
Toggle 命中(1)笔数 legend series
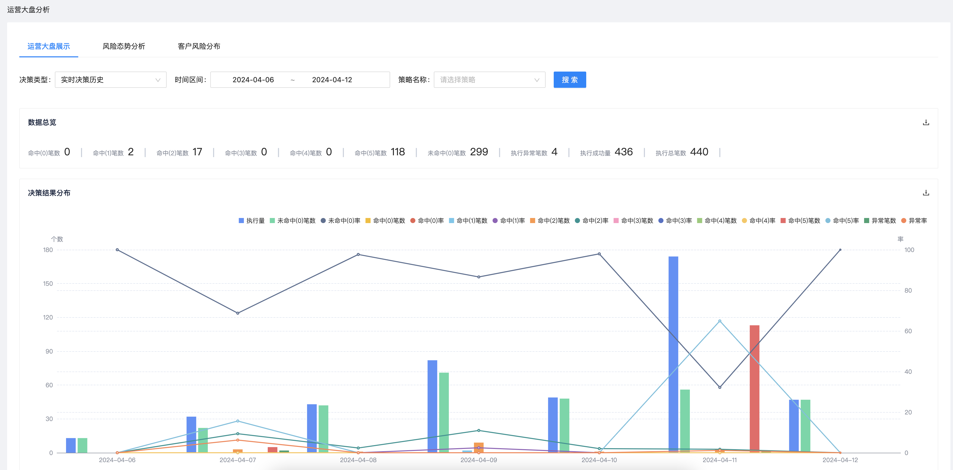(468, 221)
